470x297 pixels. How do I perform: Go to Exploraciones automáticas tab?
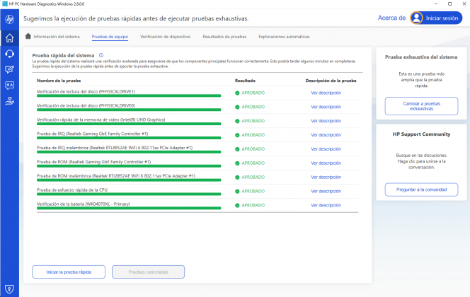pyautogui.click(x=284, y=37)
